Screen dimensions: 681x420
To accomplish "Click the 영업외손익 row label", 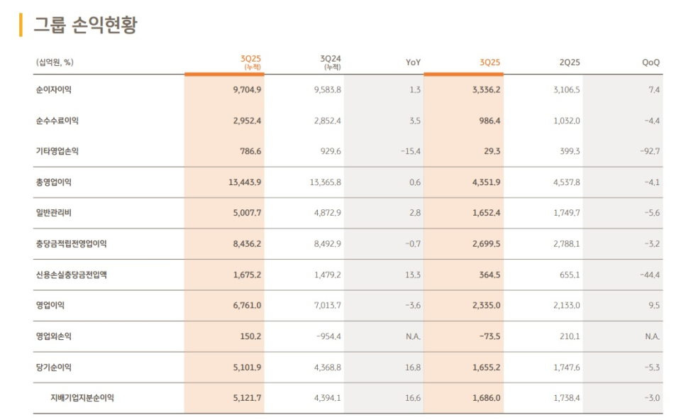I will click(x=53, y=336).
